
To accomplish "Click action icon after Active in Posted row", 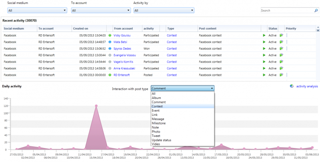I will 282,75.
